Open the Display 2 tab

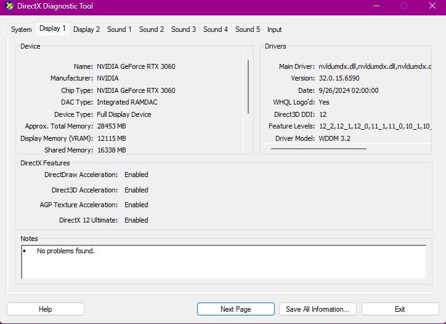(86, 30)
